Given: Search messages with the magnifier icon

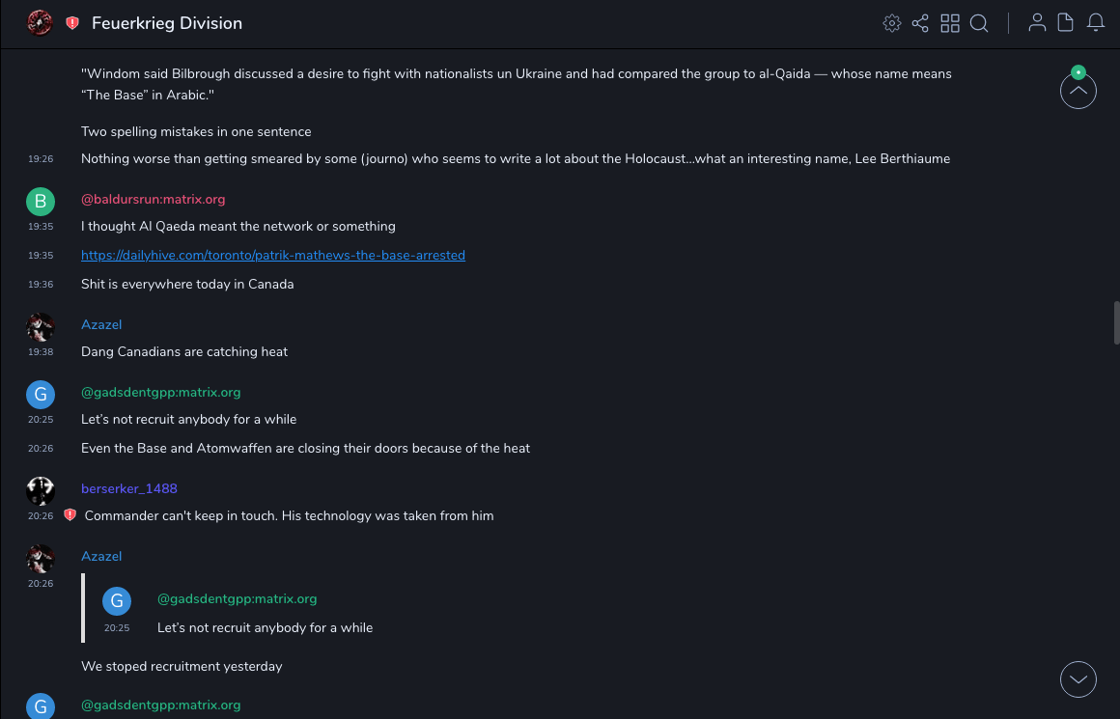Looking at the screenshot, I should [x=979, y=23].
